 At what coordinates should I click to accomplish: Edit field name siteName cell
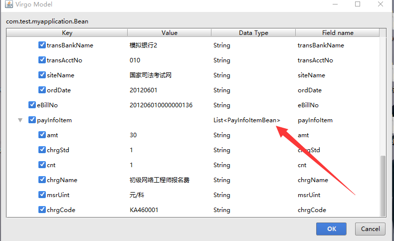point(311,75)
